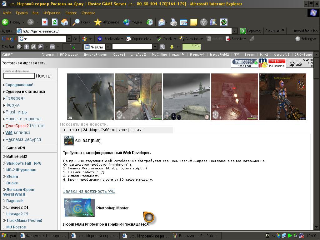Open the Заявки на должность WD link
This screenshot has width=320, height=240.
(89, 191)
